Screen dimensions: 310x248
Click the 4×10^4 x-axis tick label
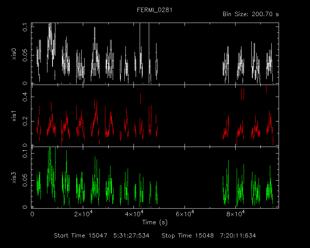(134, 214)
